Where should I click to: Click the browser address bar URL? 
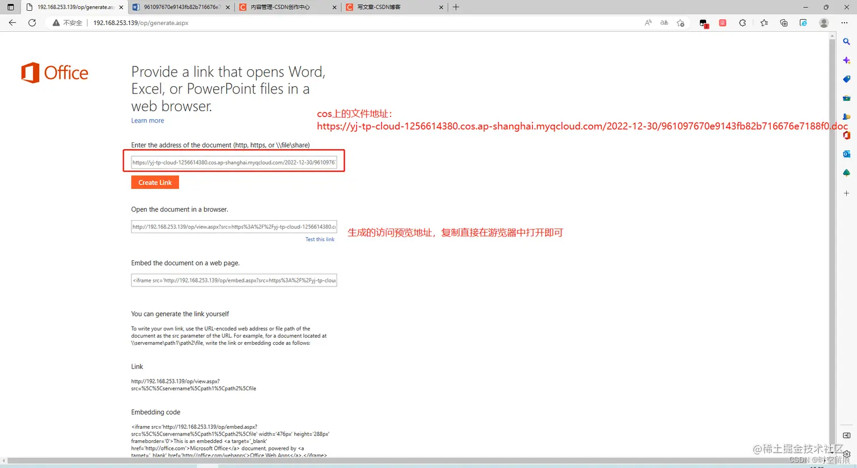point(141,23)
